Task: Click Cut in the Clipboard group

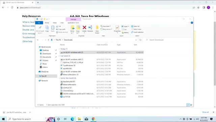Action: [58, 26]
